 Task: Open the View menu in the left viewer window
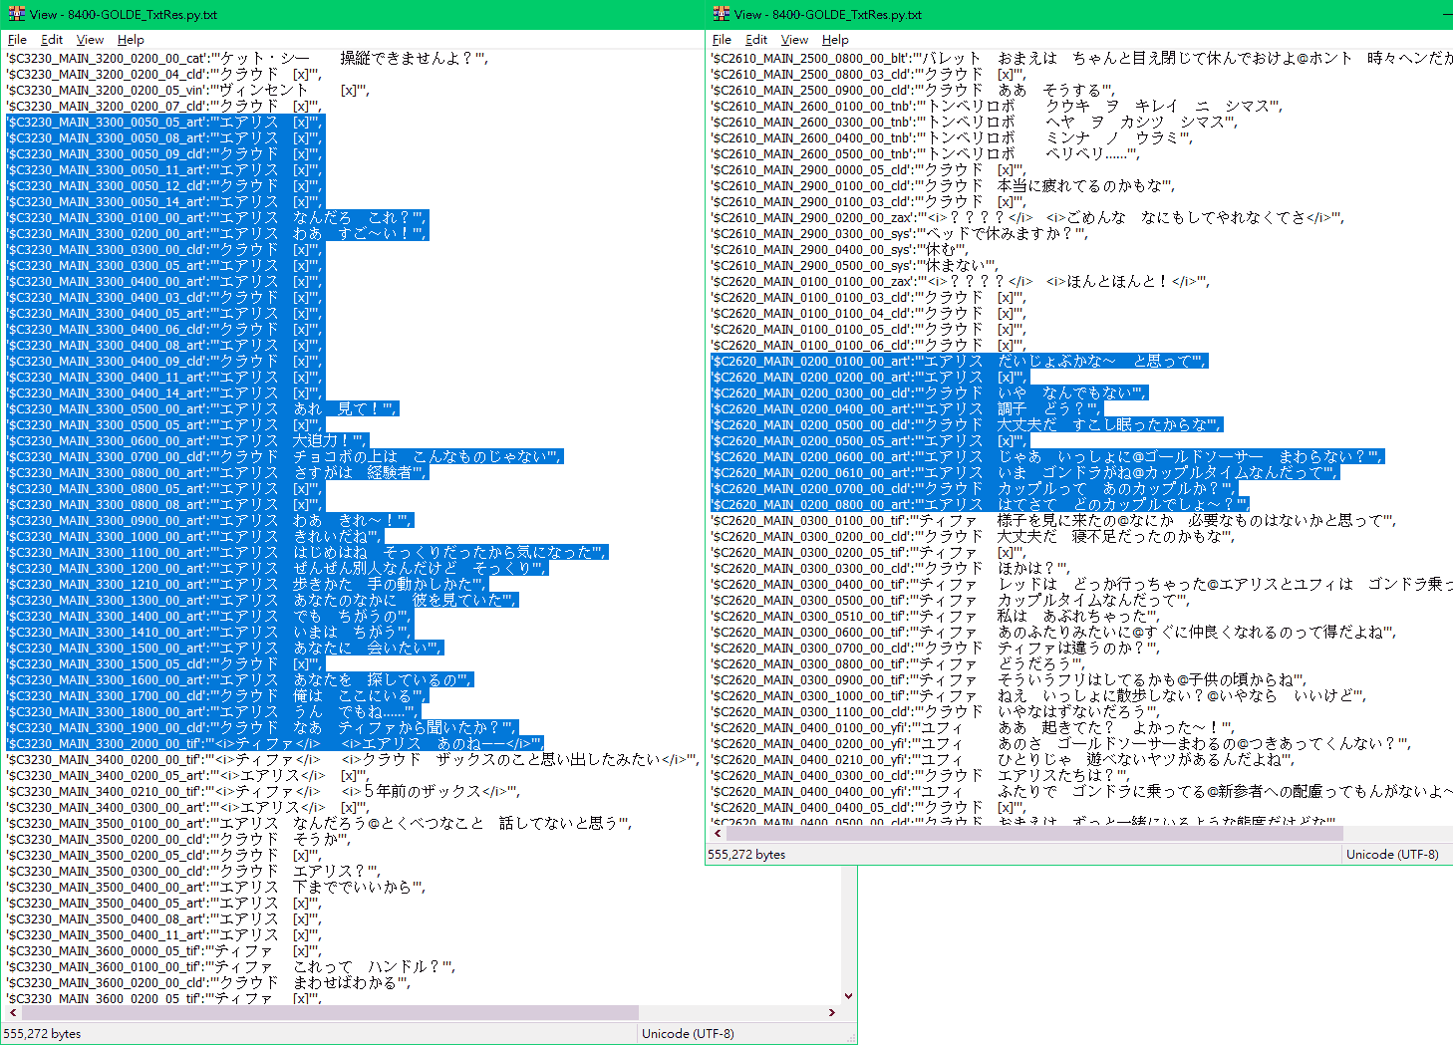click(90, 40)
